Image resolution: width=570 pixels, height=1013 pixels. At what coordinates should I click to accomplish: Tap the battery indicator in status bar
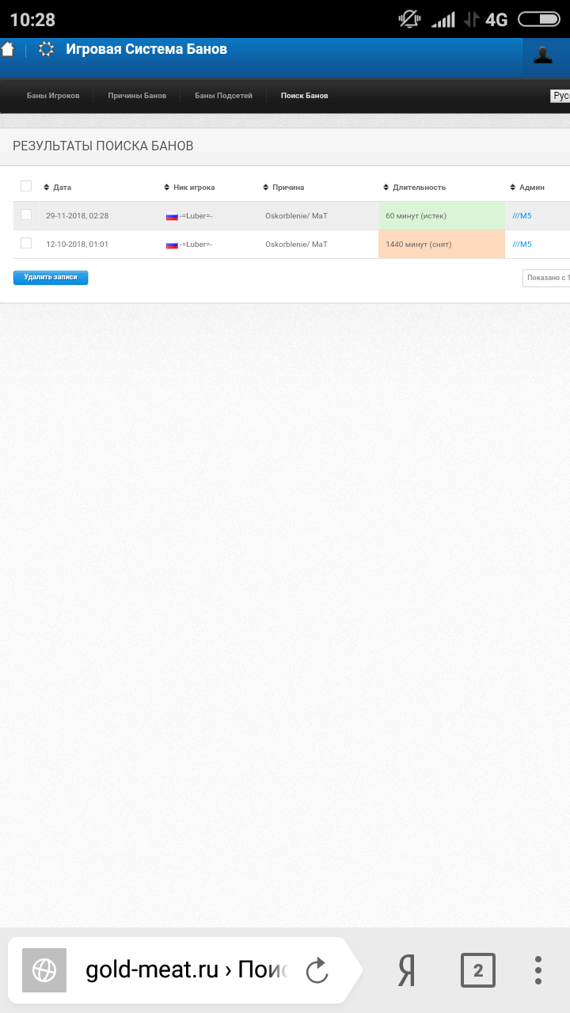coord(538,19)
